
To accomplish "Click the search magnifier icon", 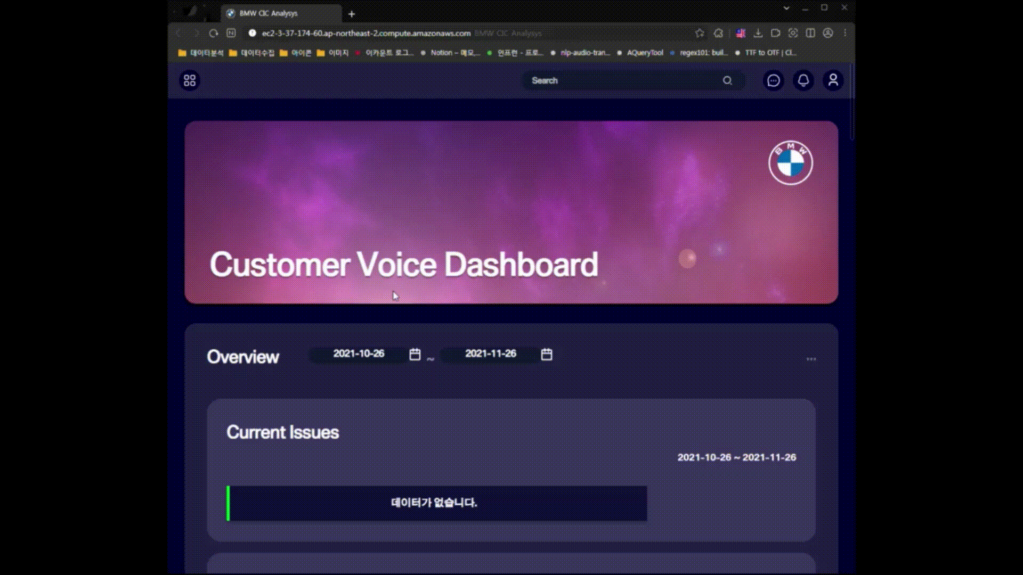I will pos(727,80).
